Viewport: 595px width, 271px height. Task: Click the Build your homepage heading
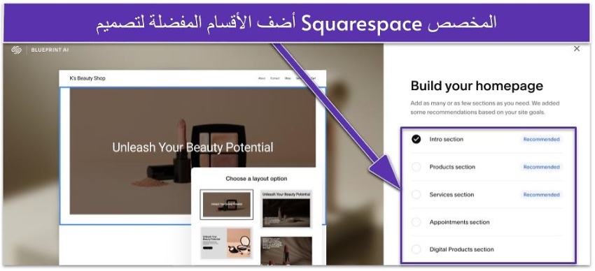pos(477,86)
